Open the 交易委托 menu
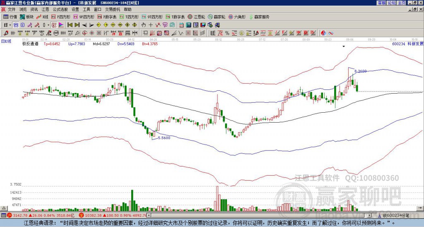This screenshot has height=227, width=424. (x=113, y=10)
